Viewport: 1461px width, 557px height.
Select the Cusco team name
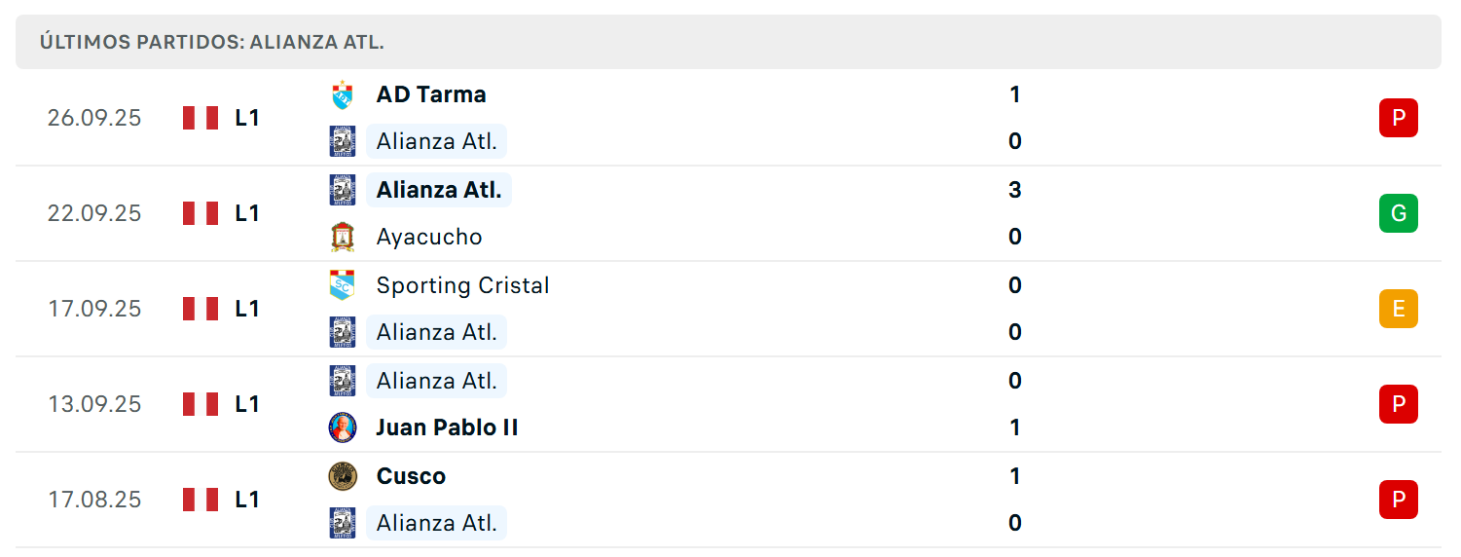[411, 476]
